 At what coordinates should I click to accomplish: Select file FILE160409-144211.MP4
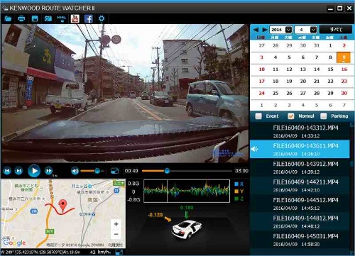click(300, 186)
